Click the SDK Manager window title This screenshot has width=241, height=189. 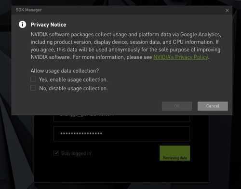pyautogui.click(x=28, y=10)
